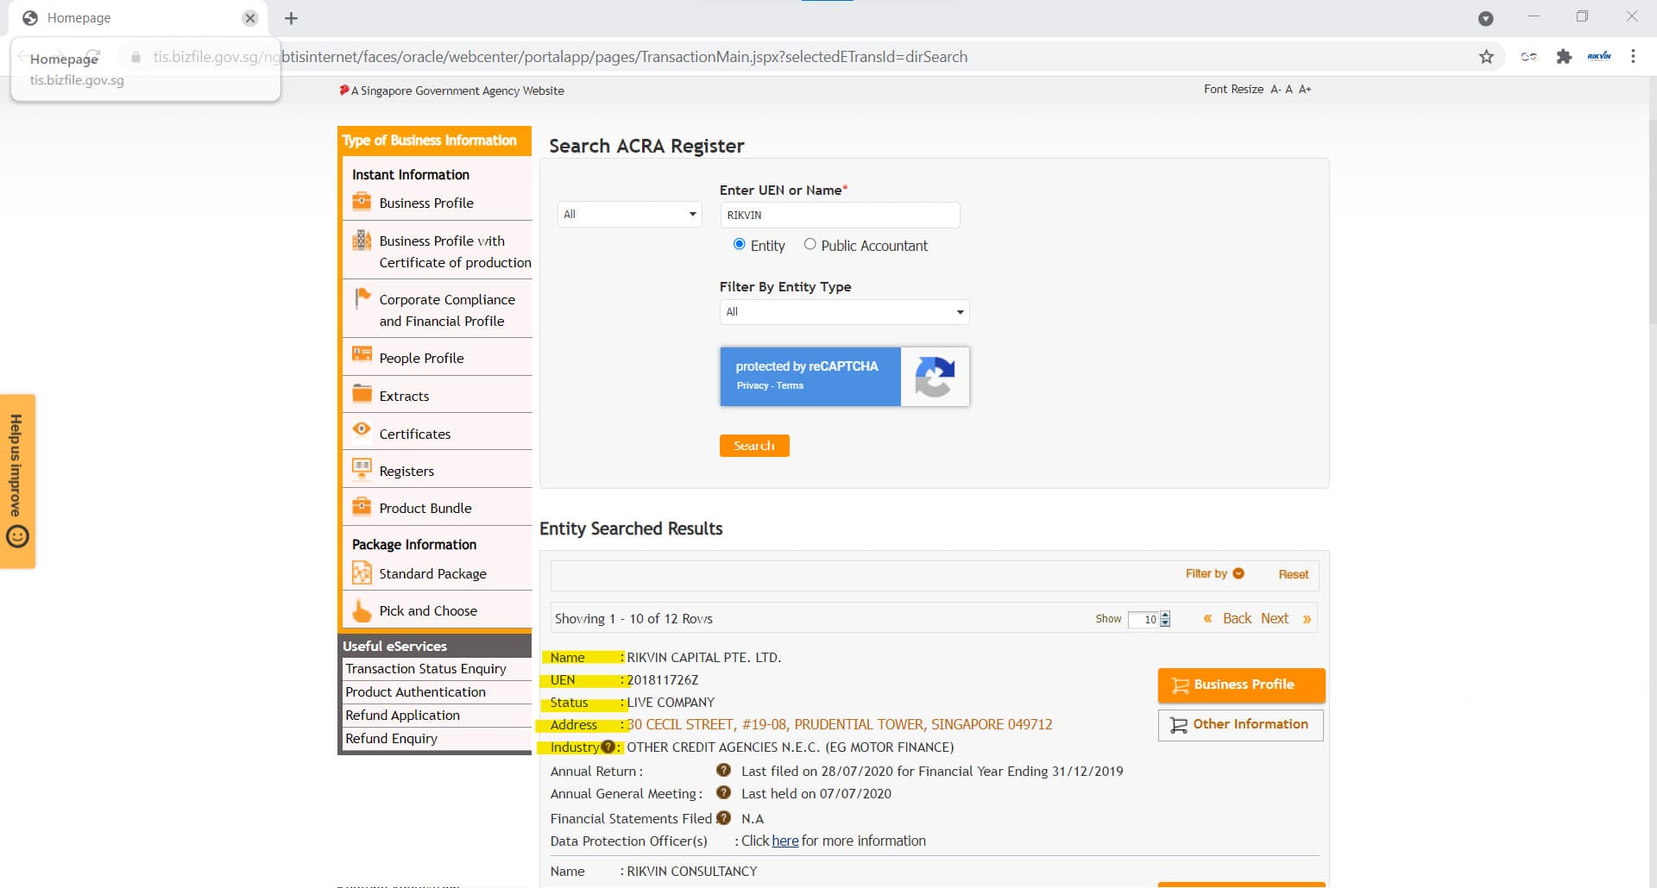Click the Corporate Compliance flag icon

click(362, 298)
